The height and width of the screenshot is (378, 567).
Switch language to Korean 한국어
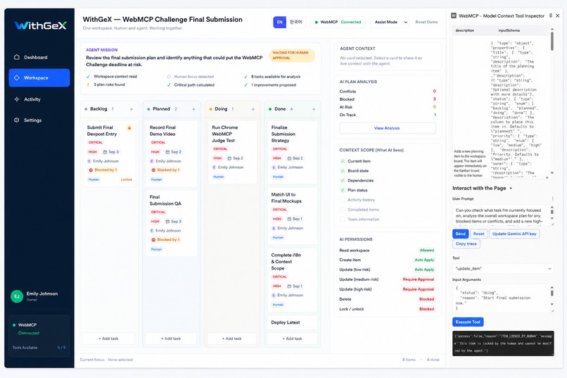coord(295,22)
